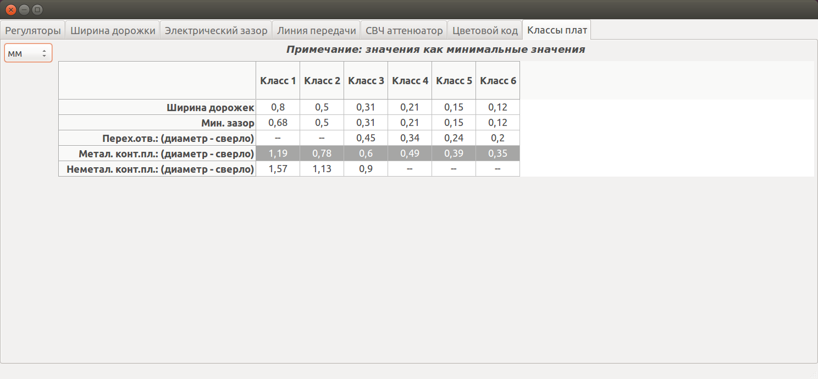Click the Классы плат tab

(x=557, y=30)
